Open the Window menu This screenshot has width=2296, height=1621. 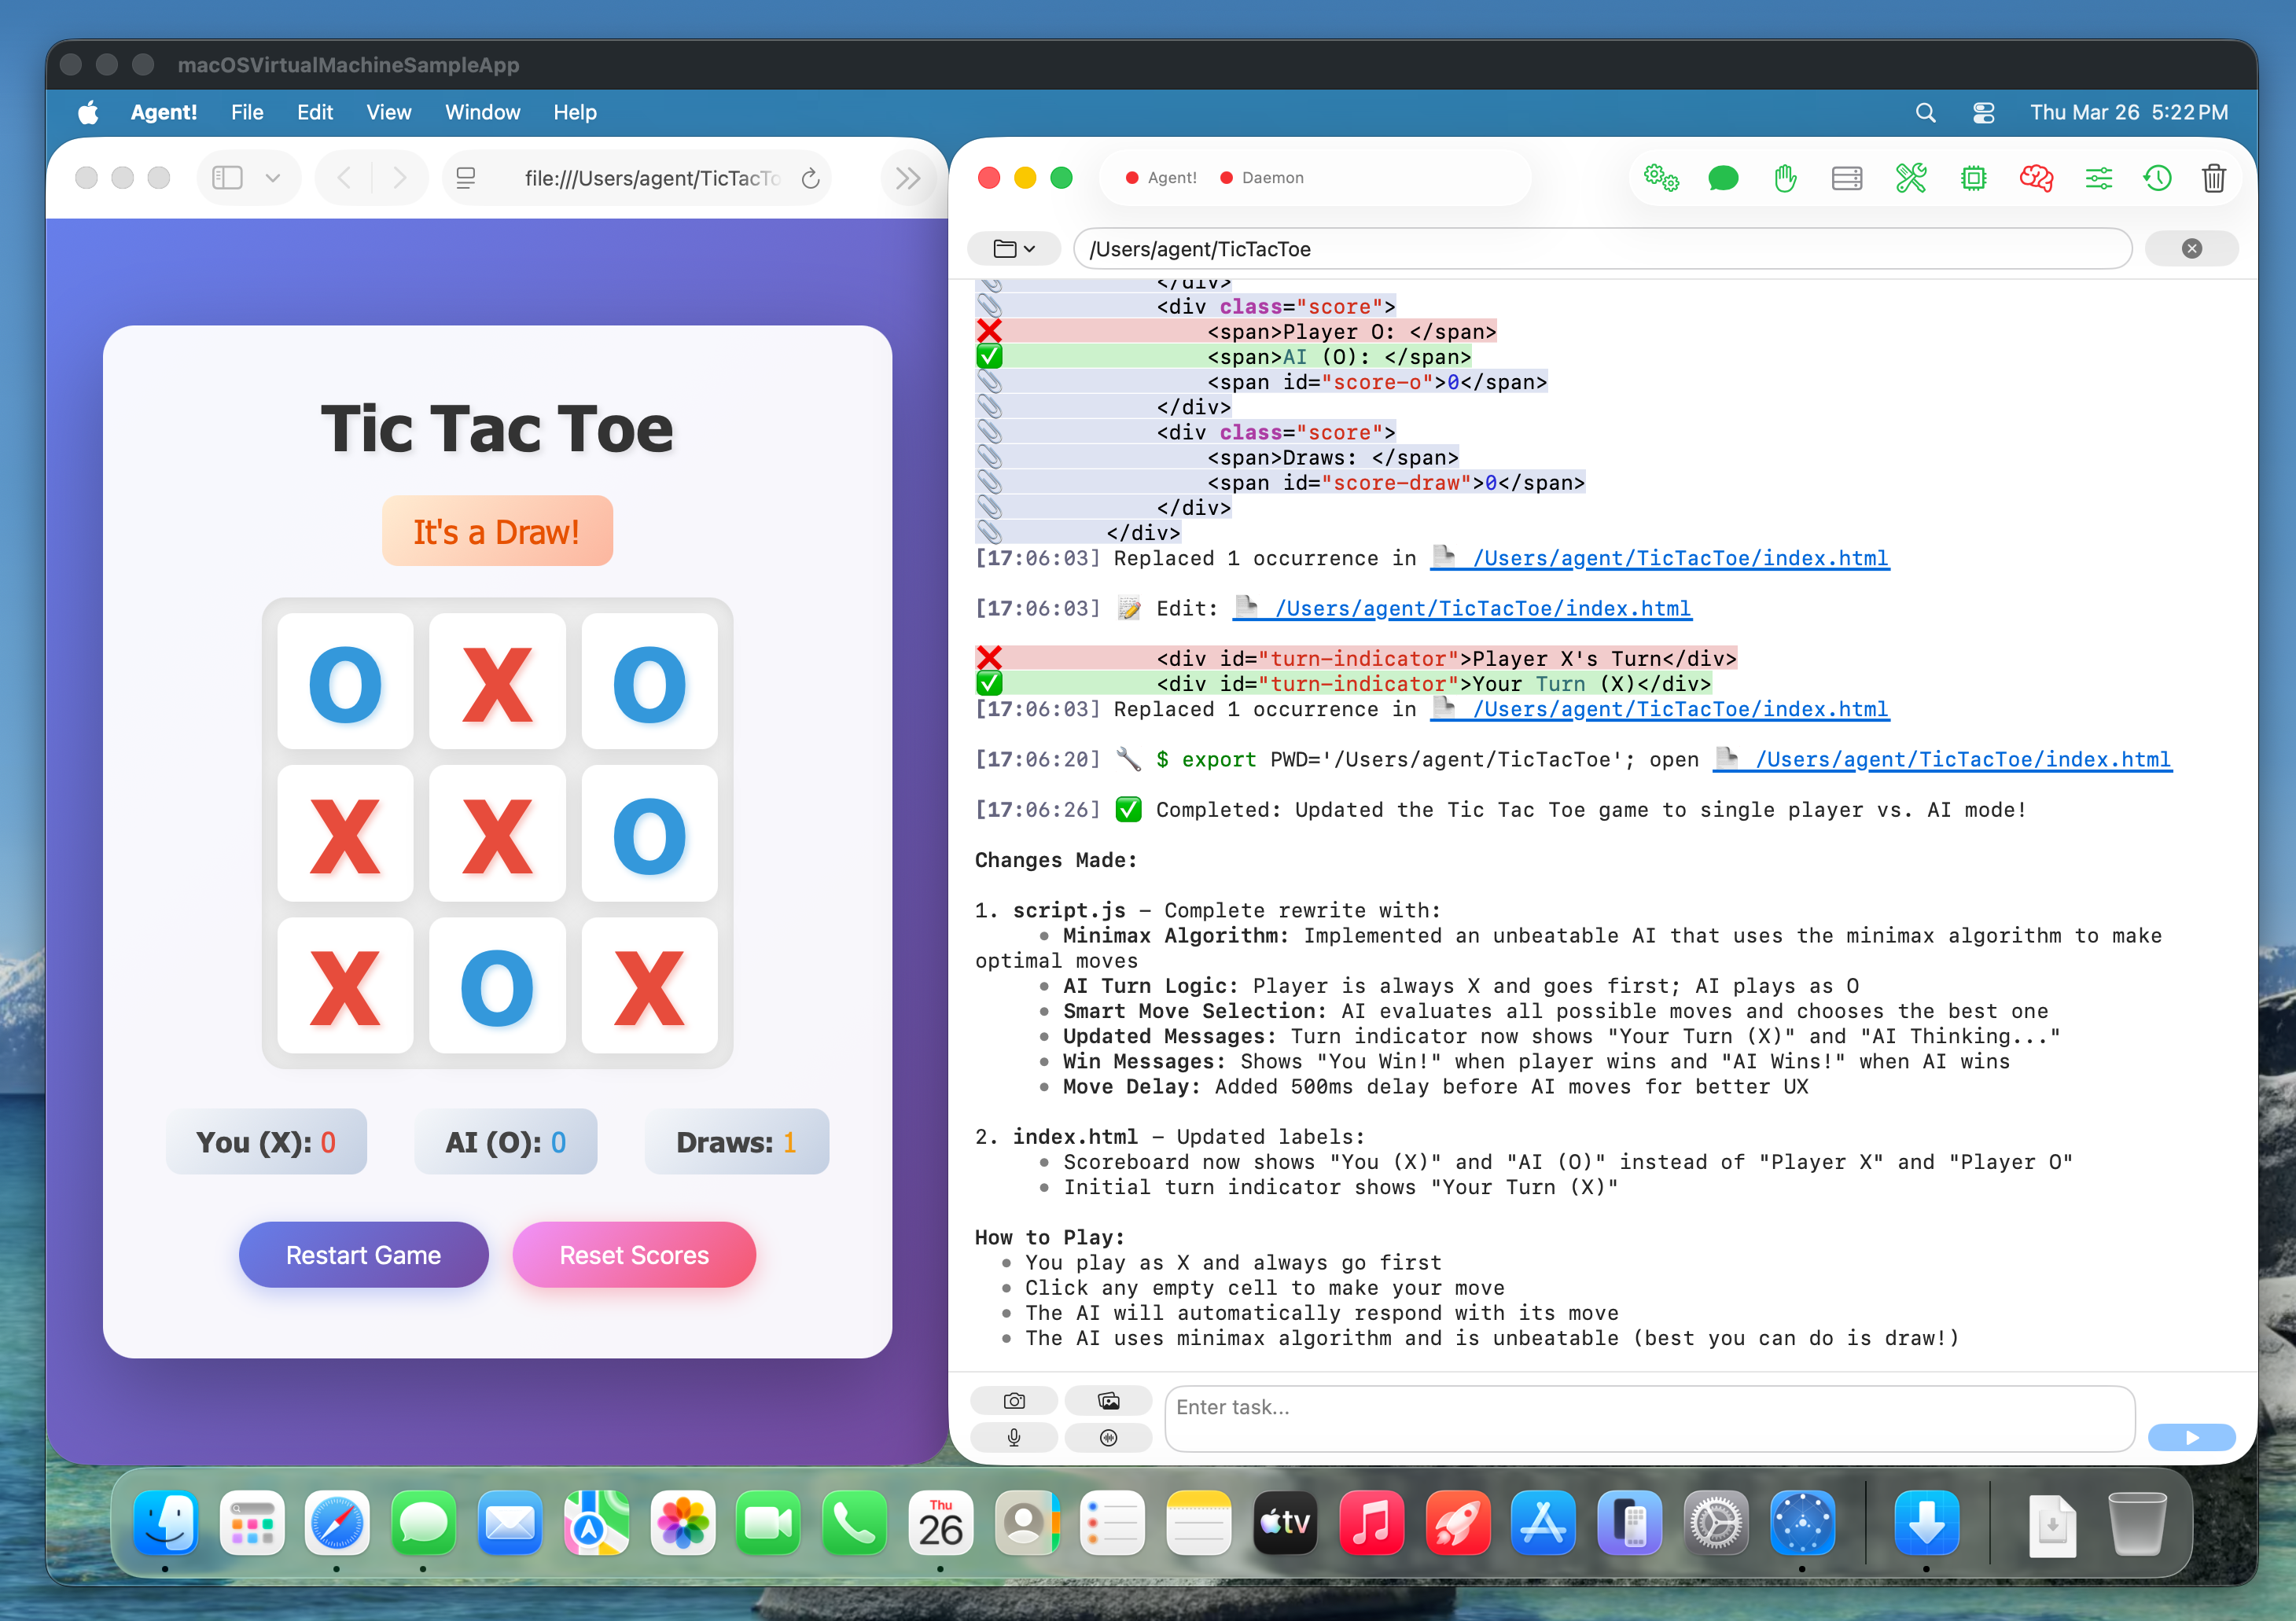pyautogui.click(x=482, y=112)
